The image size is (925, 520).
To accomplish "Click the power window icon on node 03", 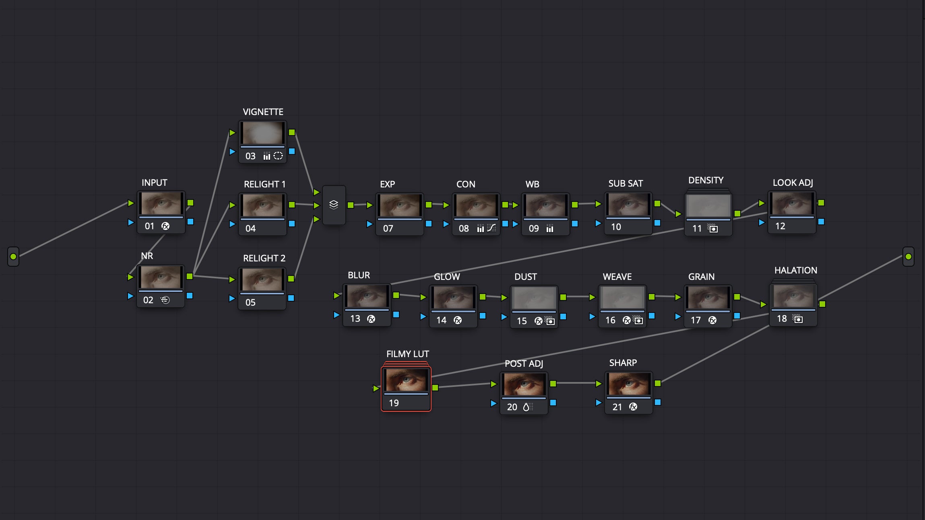I will pos(278,156).
